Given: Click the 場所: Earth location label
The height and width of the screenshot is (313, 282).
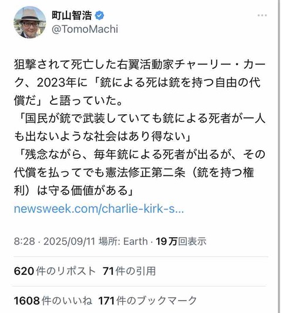Looking at the screenshot, I should (123, 241).
